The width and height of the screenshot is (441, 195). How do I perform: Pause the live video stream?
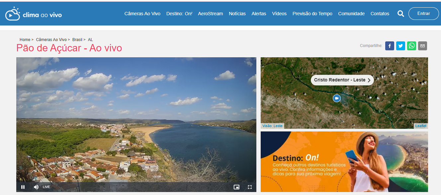point(23,187)
